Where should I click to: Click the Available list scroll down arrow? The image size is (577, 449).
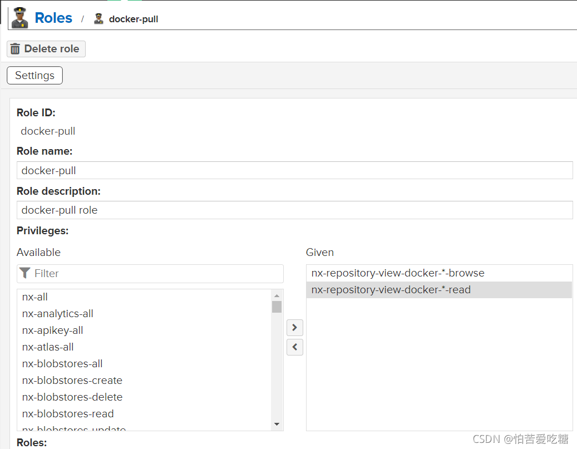(277, 425)
